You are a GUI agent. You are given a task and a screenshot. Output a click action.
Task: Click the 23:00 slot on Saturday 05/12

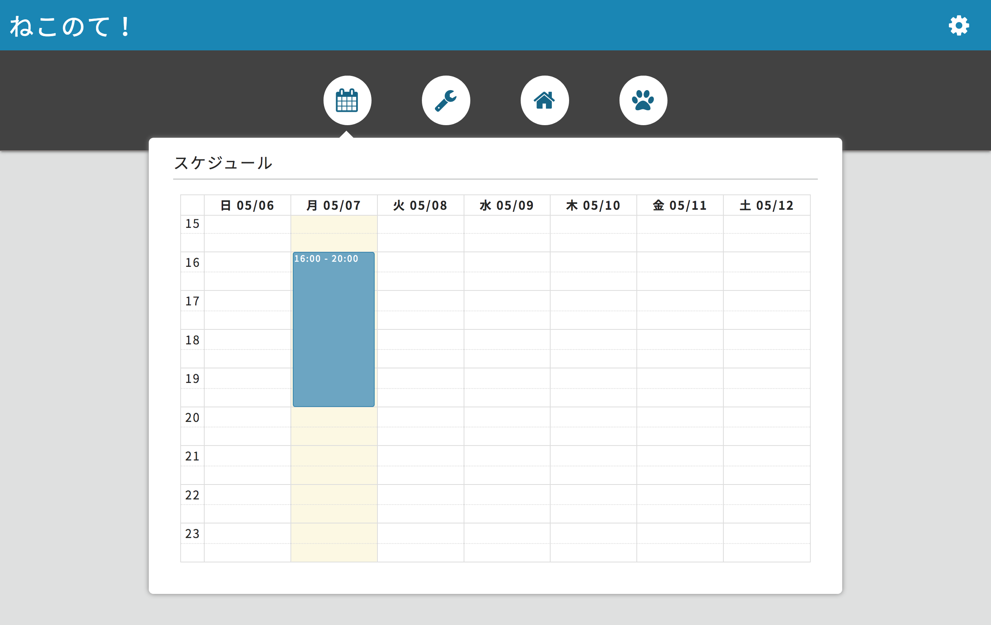coord(766,533)
